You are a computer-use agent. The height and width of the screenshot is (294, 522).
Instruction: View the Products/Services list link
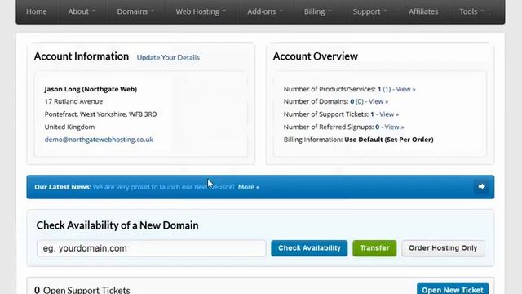click(x=405, y=89)
